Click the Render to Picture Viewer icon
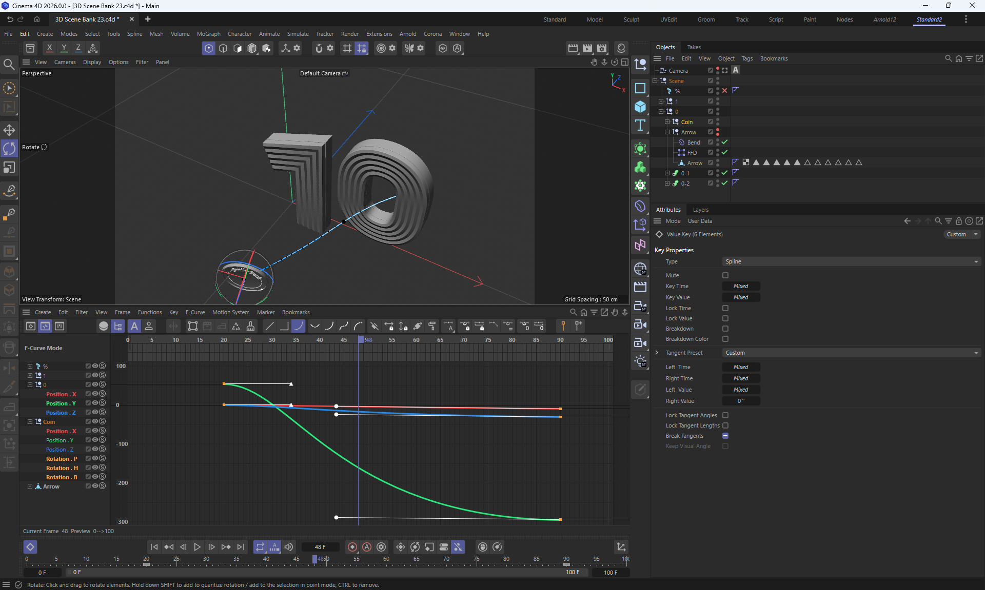The height and width of the screenshot is (590, 985). point(587,48)
